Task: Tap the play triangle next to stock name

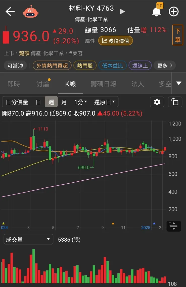Action: tap(122, 12)
